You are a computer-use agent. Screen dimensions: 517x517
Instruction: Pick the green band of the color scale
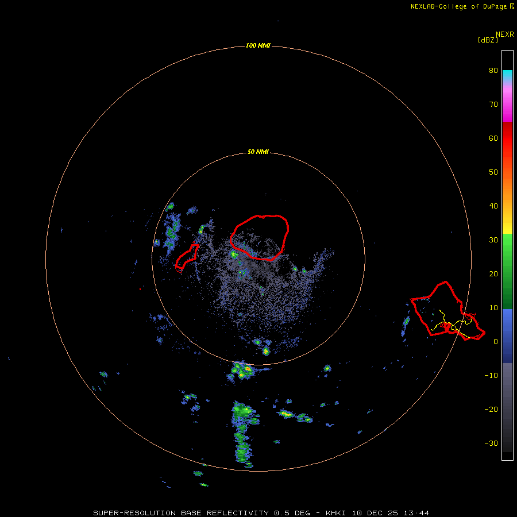coord(507,272)
